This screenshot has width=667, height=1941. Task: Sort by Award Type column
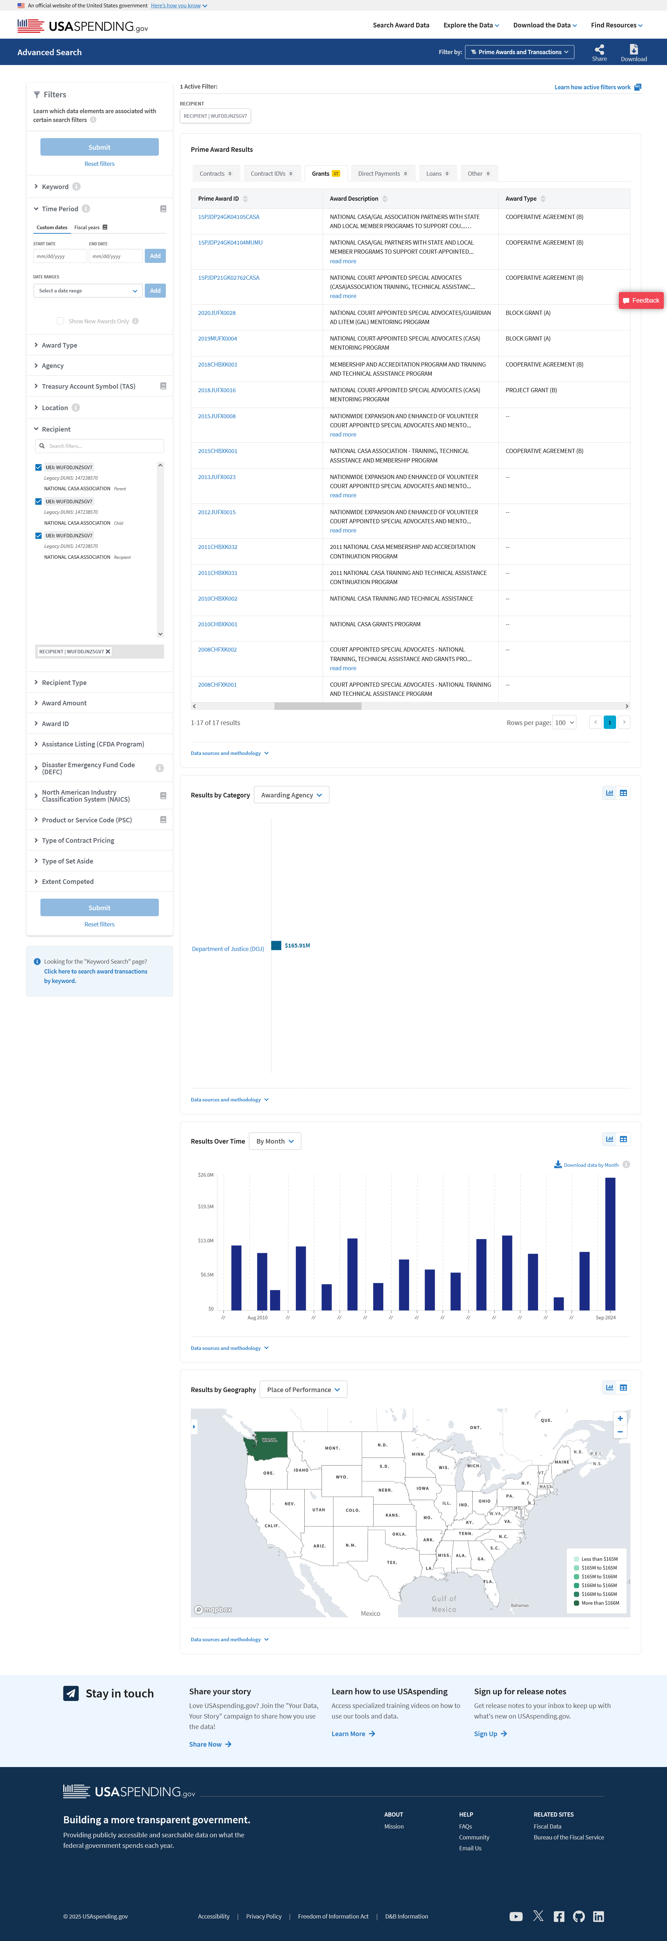543,199
